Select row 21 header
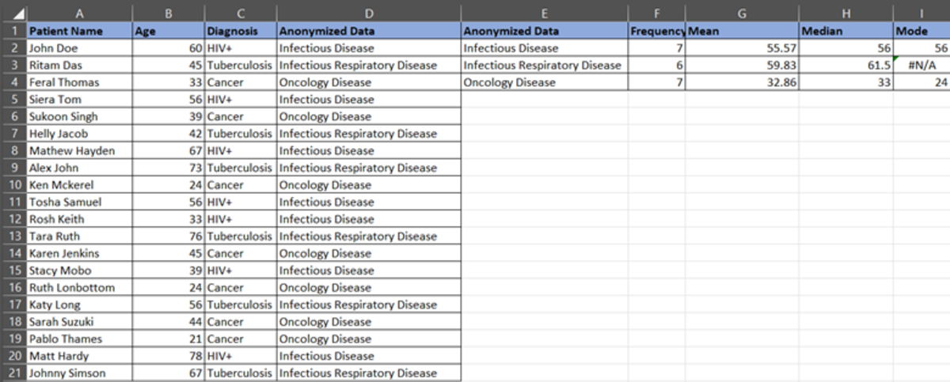 click(x=13, y=373)
